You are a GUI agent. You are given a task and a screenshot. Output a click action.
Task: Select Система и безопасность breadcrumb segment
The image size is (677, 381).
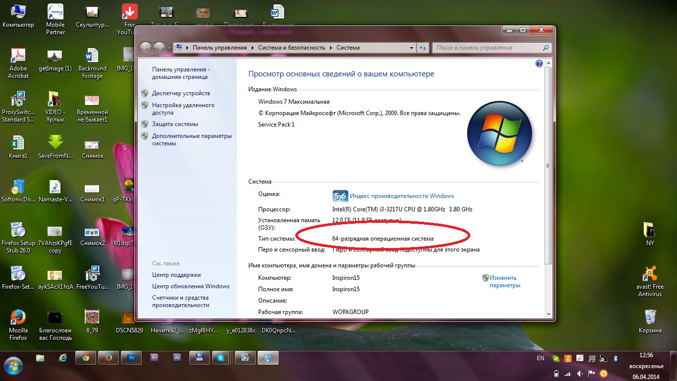[x=291, y=48]
